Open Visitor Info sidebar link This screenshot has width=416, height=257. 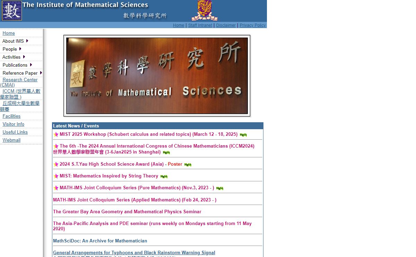[14, 124]
